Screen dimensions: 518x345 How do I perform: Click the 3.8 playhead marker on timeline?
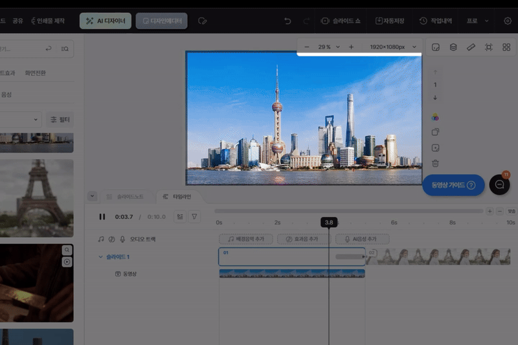tap(329, 223)
